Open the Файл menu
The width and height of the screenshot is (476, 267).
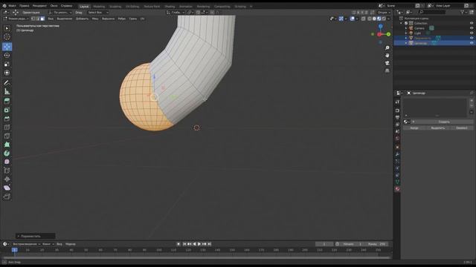tap(12, 6)
